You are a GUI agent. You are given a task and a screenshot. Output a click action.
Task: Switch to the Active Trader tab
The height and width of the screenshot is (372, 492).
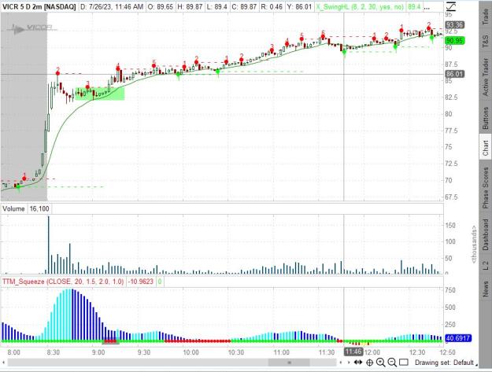tap(485, 77)
